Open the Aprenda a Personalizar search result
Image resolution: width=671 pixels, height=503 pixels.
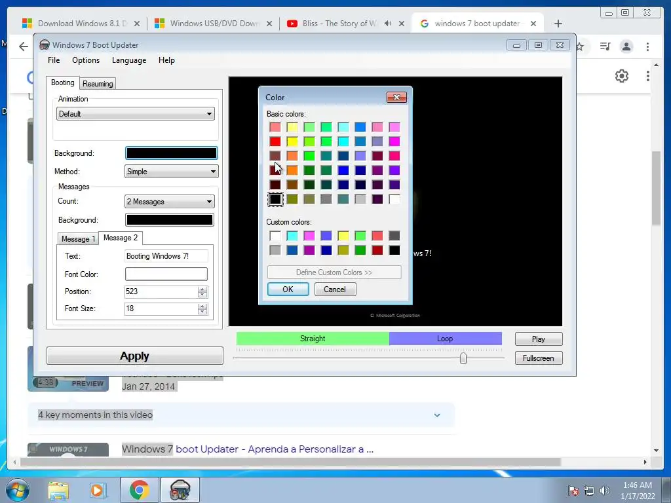[248, 449]
